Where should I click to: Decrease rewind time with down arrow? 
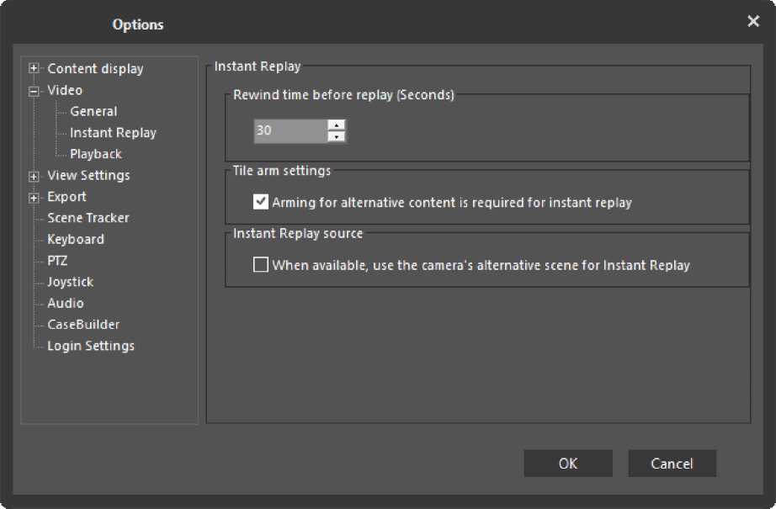[x=337, y=136]
